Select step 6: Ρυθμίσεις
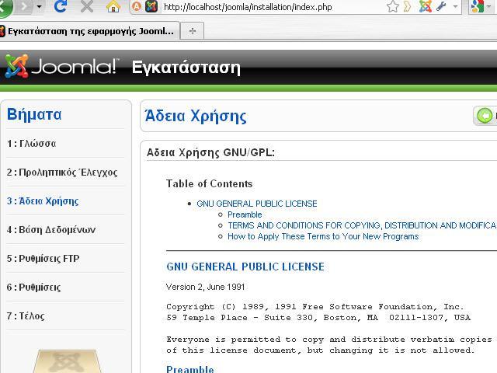 (33, 288)
